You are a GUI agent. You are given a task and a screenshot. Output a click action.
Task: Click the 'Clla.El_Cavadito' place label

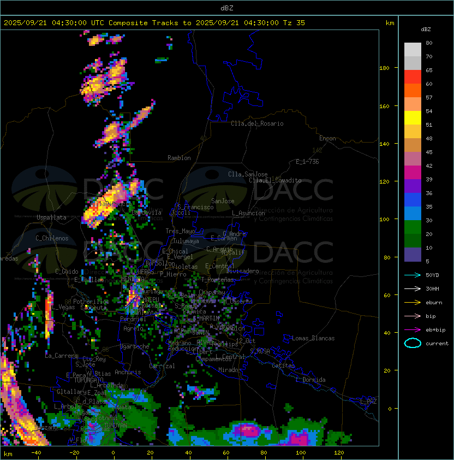pos(275,180)
